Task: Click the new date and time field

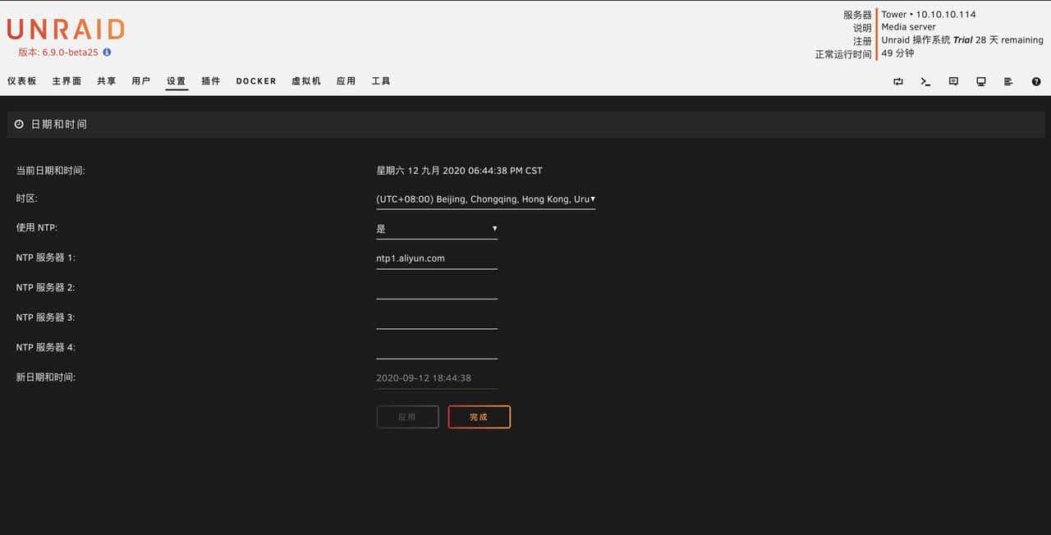Action: coord(437,378)
